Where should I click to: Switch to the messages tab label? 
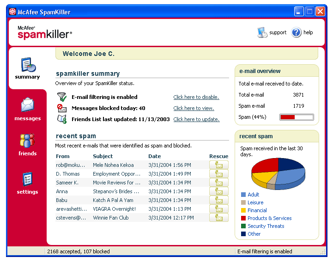click(x=28, y=118)
